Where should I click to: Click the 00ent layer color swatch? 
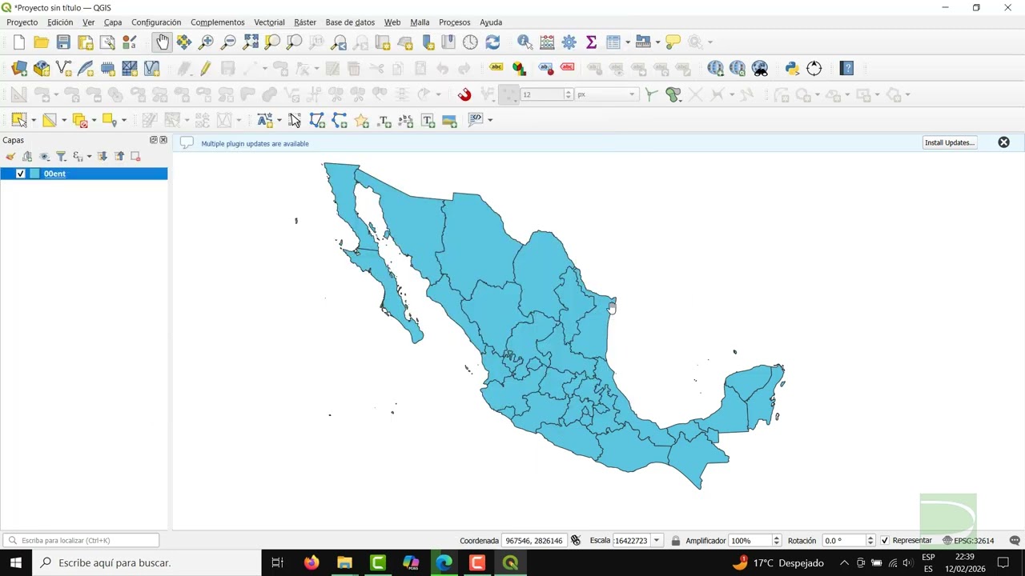point(34,174)
